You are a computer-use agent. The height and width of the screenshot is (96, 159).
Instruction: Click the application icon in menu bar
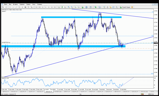[x=2, y=4]
